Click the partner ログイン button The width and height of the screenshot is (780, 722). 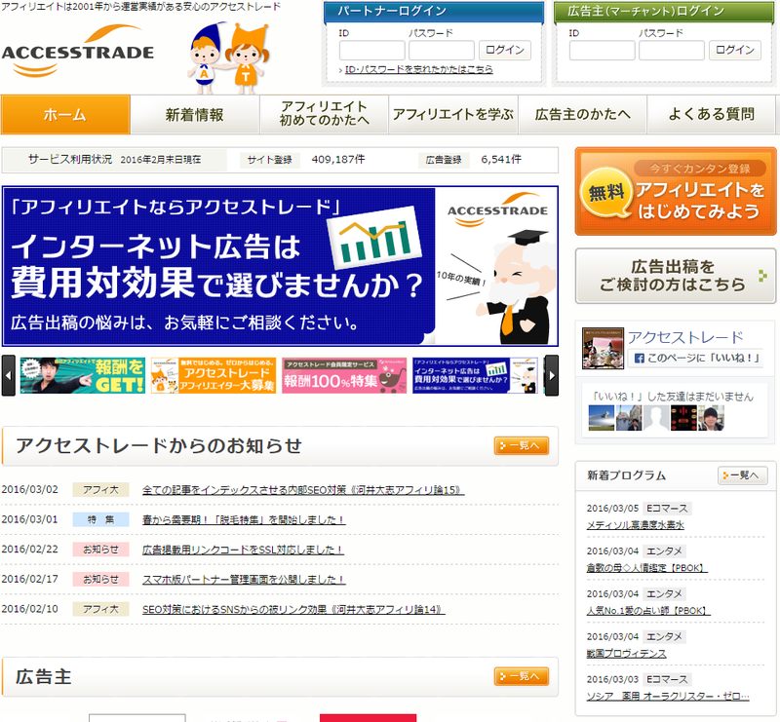pos(505,51)
